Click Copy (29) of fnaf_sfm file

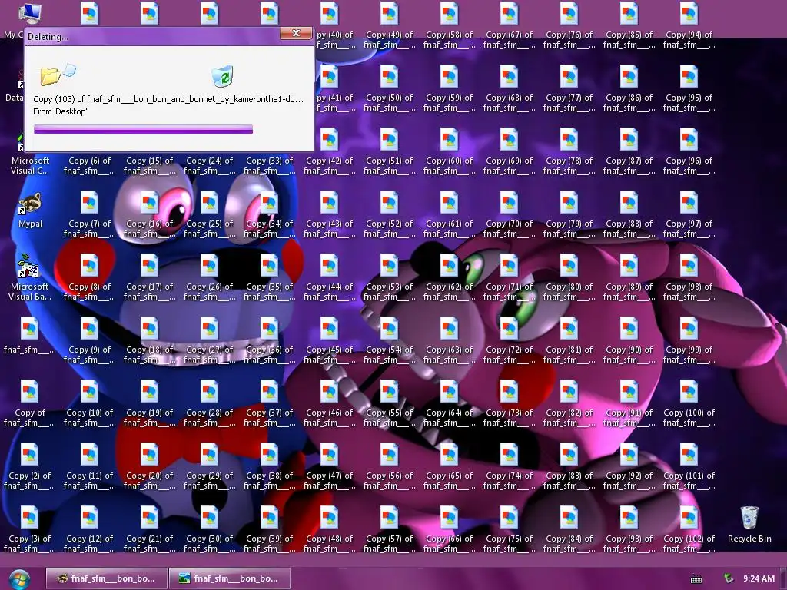tap(209, 466)
